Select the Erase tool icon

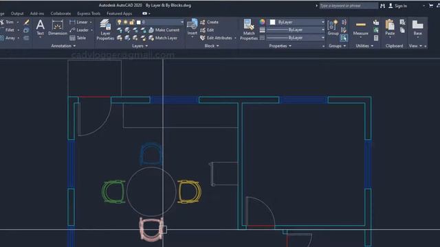[26, 22]
